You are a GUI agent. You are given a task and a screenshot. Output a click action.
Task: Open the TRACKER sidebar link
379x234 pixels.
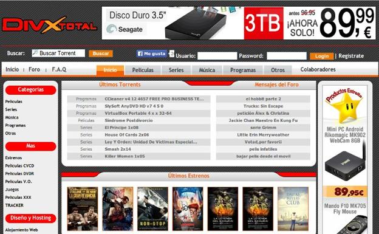click(x=14, y=205)
